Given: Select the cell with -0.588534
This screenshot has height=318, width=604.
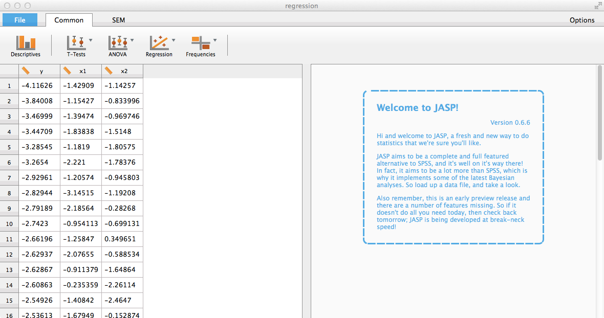Looking at the screenshot, I should tap(122, 255).
